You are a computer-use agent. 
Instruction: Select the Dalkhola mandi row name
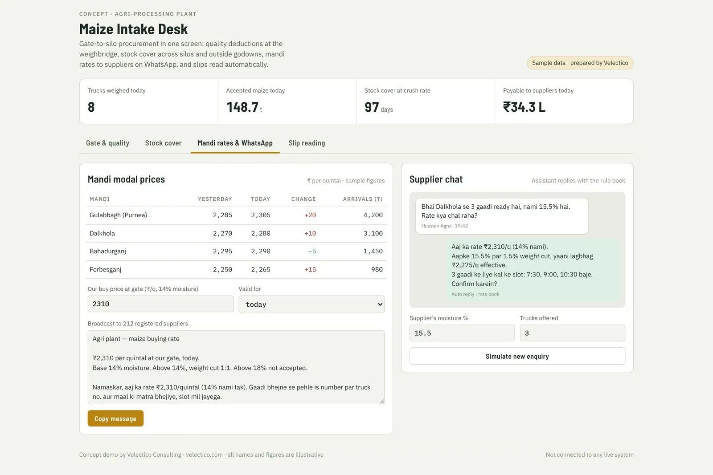coord(102,233)
